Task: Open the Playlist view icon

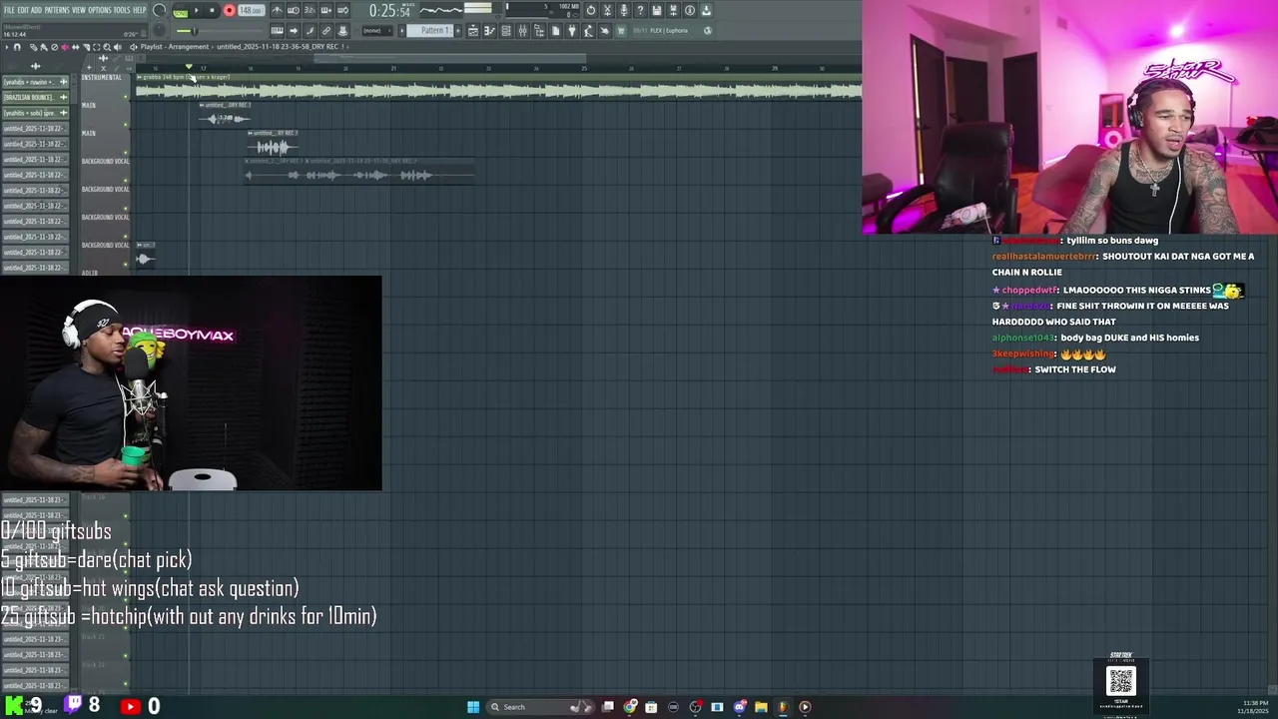Action: [x=473, y=31]
